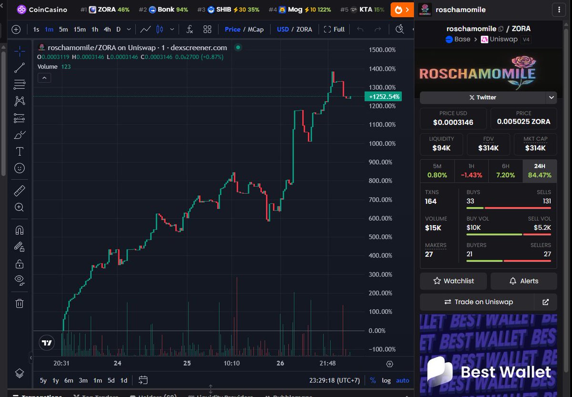Select the 1s interval
Image resolution: width=572 pixels, height=397 pixels.
36,30
